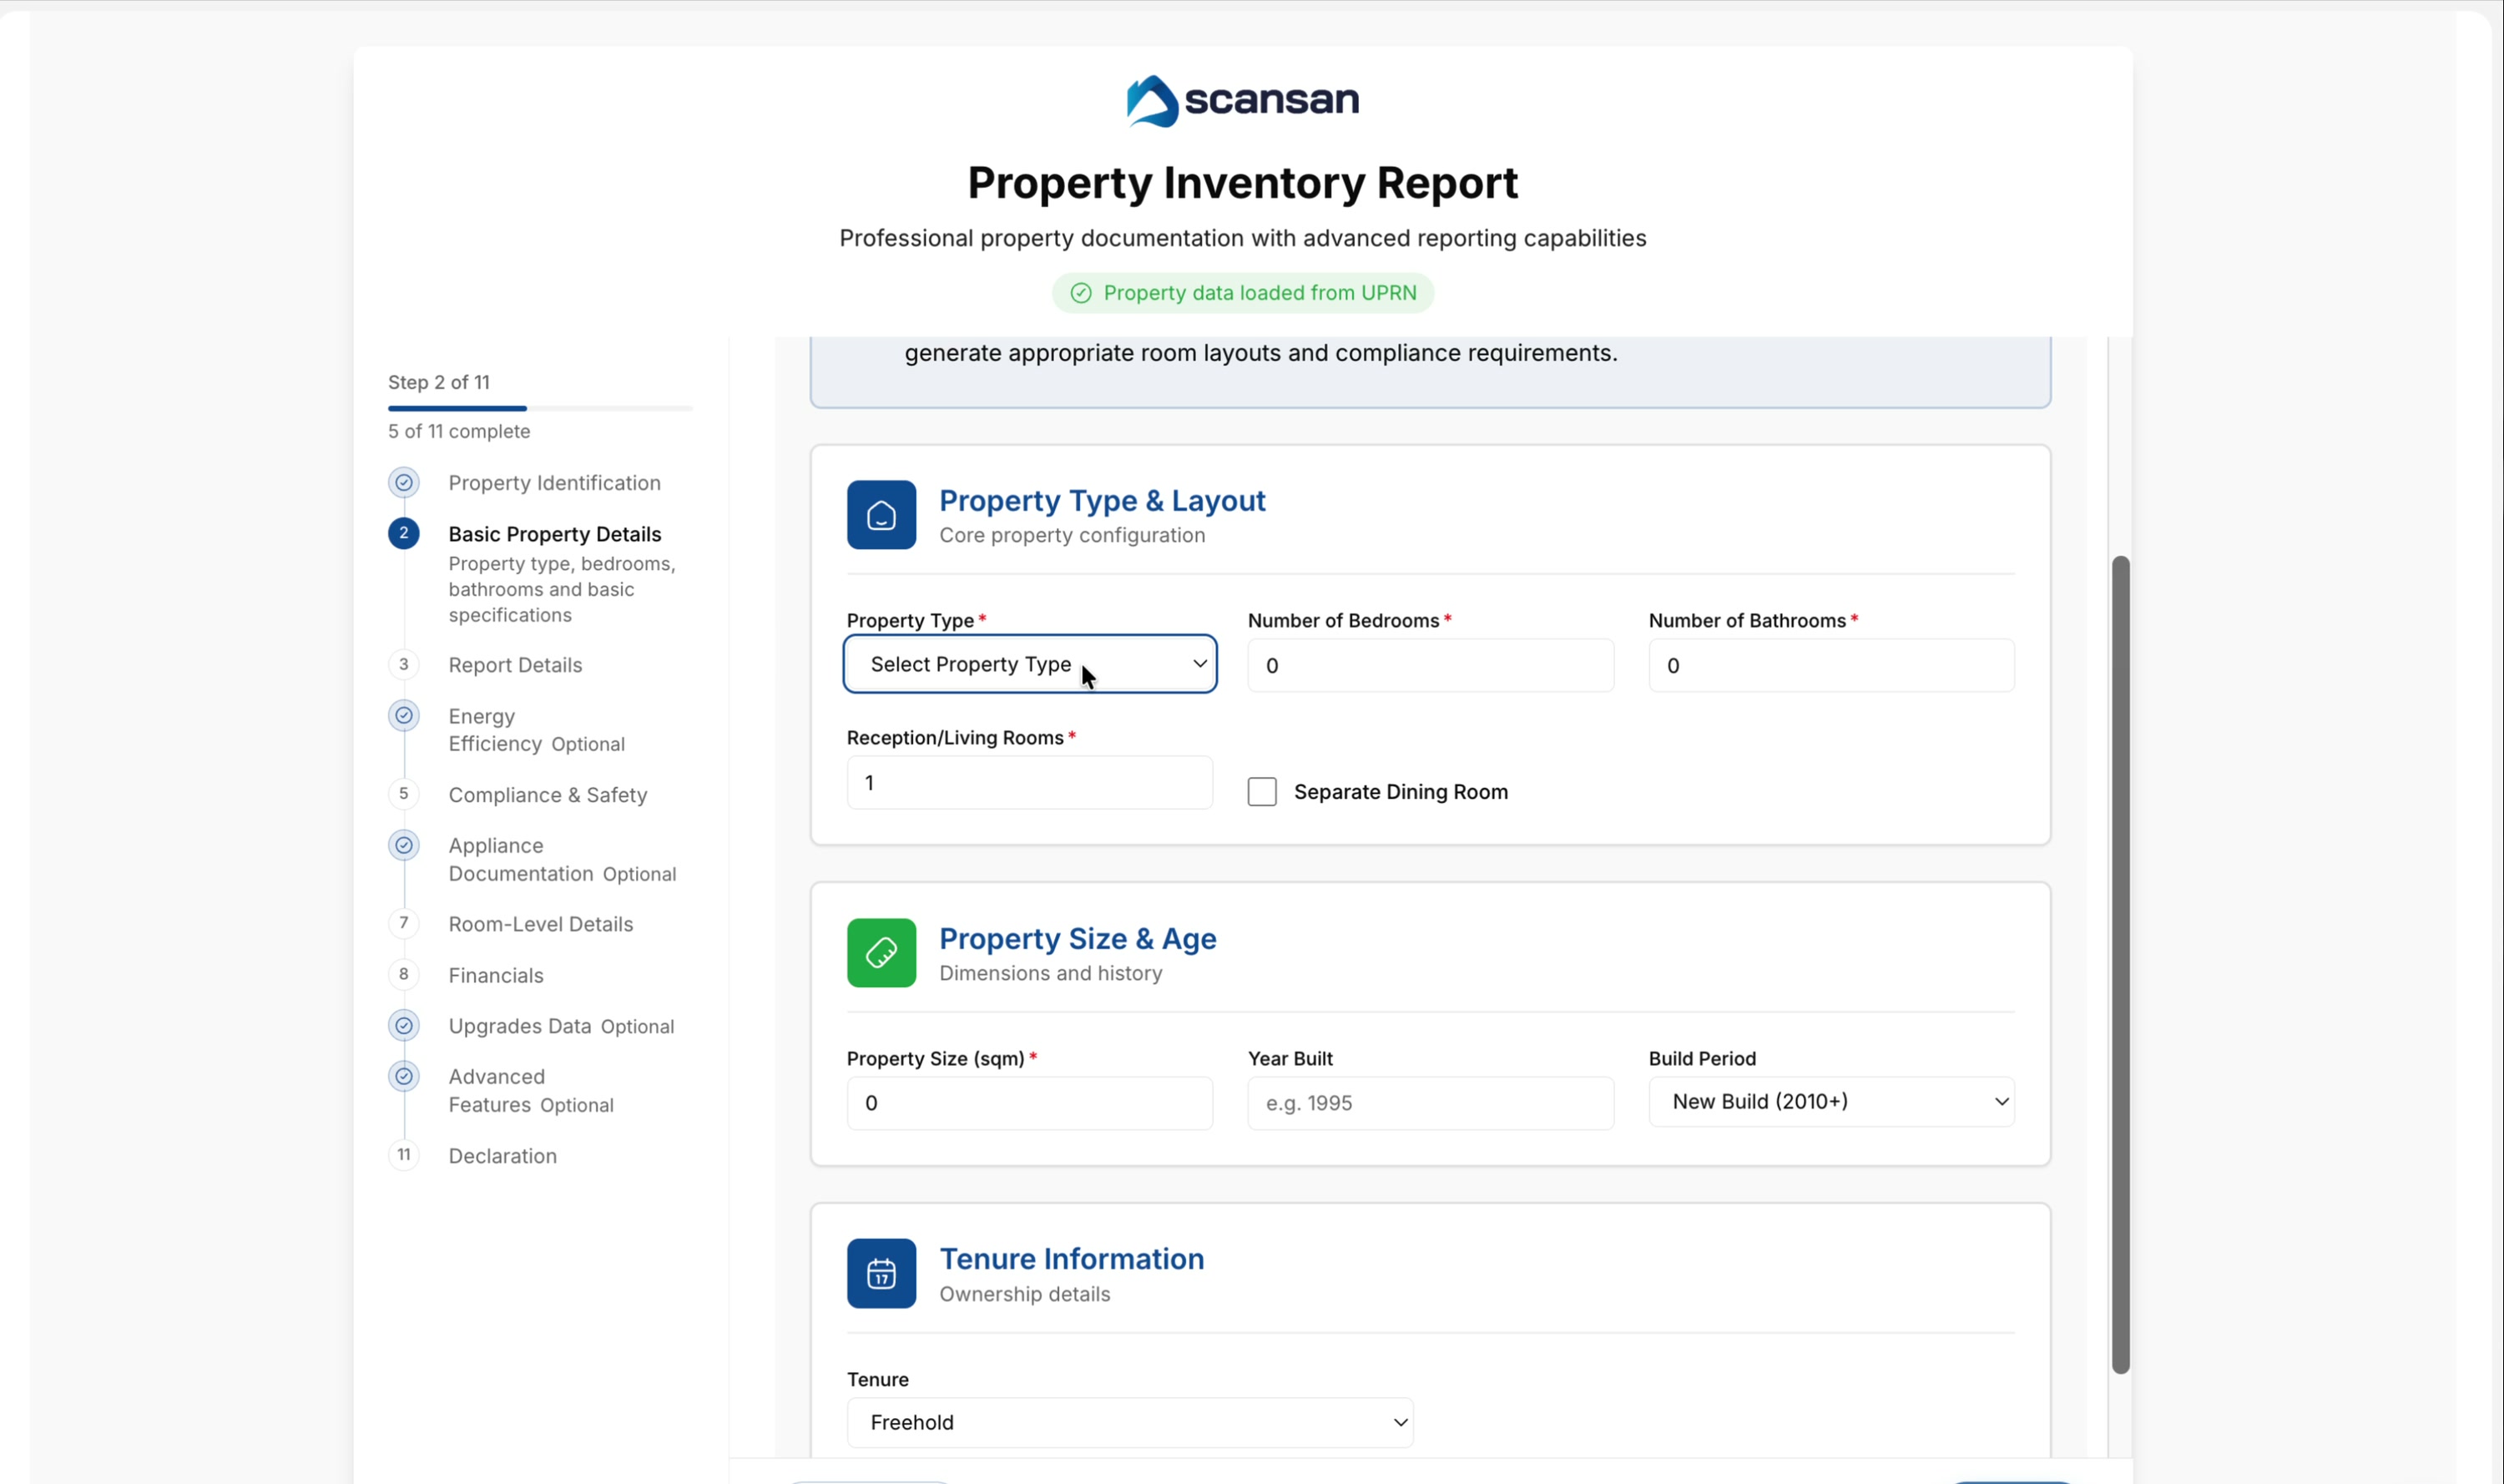The height and width of the screenshot is (1484, 2504).
Task: Click the green Property Size & Age ruler icon
Action: click(x=881, y=953)
